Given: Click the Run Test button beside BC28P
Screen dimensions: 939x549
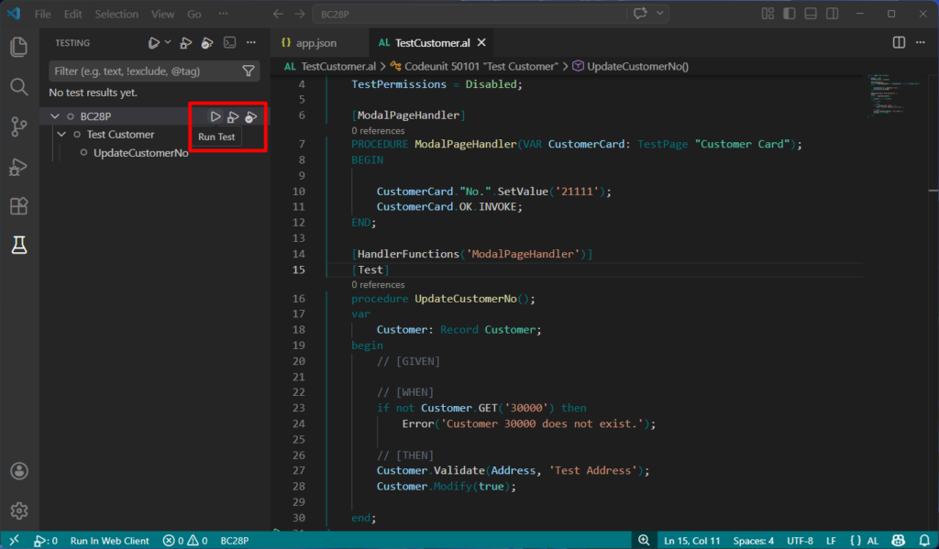Looking at the screenshot, I should pyautogui.click(x=215, y=116).
